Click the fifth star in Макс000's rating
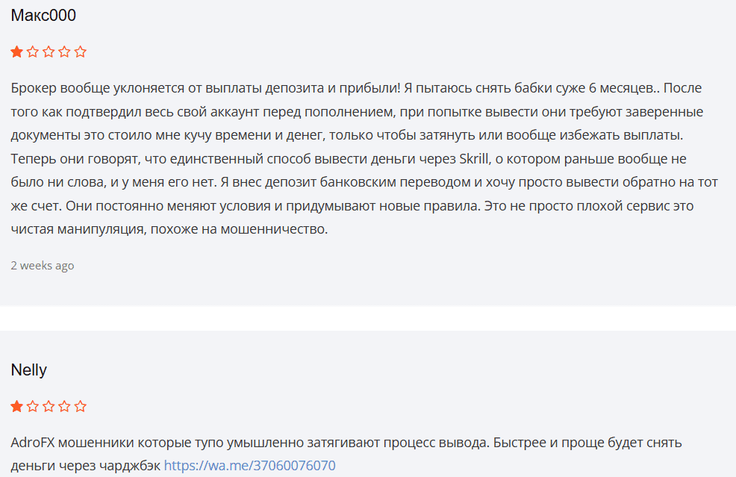 click(81, 52)
